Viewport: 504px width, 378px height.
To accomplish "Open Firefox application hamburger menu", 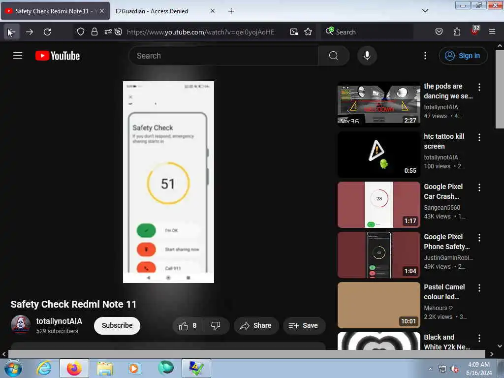I will 492,31.
